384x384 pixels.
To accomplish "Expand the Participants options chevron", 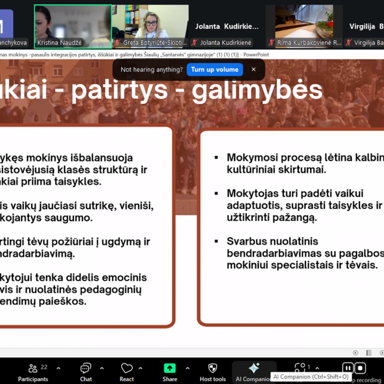I will tap(59, 368).
